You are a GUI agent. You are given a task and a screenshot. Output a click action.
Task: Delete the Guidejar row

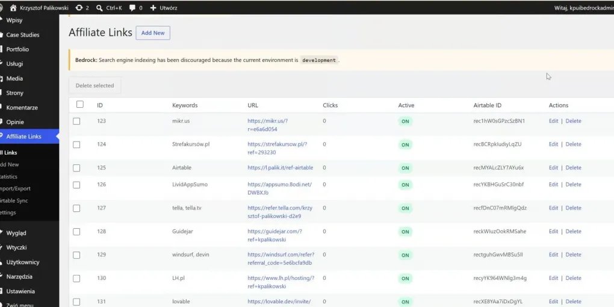[573, 231]
